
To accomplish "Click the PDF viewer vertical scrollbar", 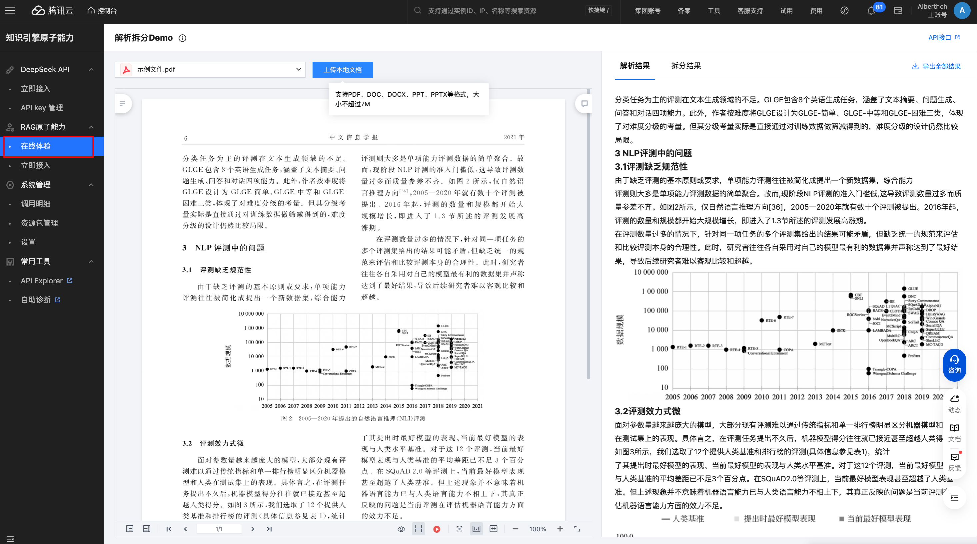I will pos(588,234).
